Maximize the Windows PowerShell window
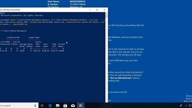 point(97,10)
